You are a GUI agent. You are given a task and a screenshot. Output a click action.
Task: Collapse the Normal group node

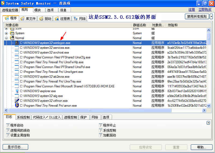(6, 38)
